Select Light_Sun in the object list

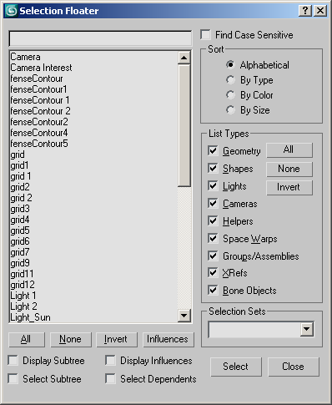[x=31, y=317]
